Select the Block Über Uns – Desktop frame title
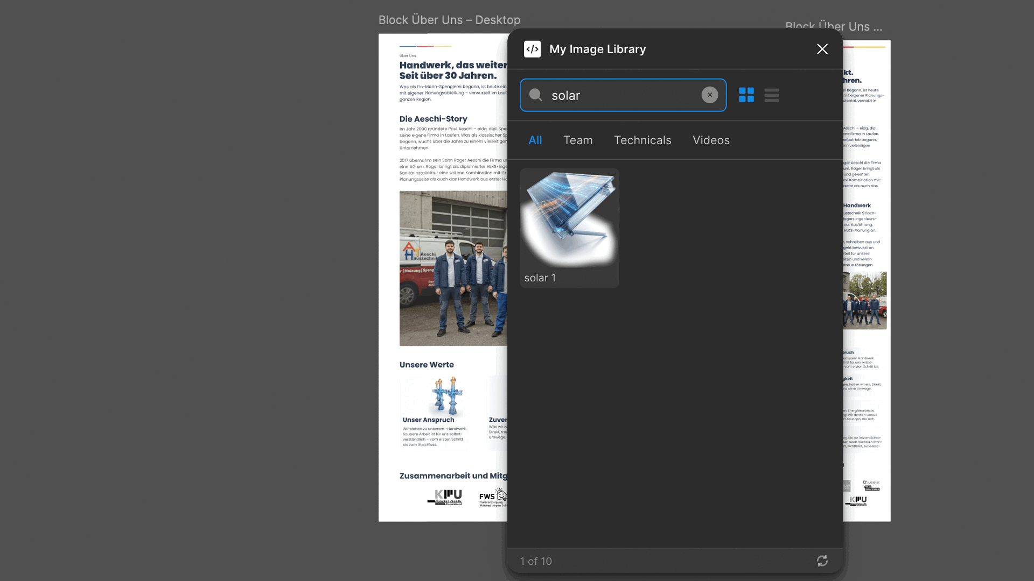This screenshot has height=581, width=1034. [449, 20]
